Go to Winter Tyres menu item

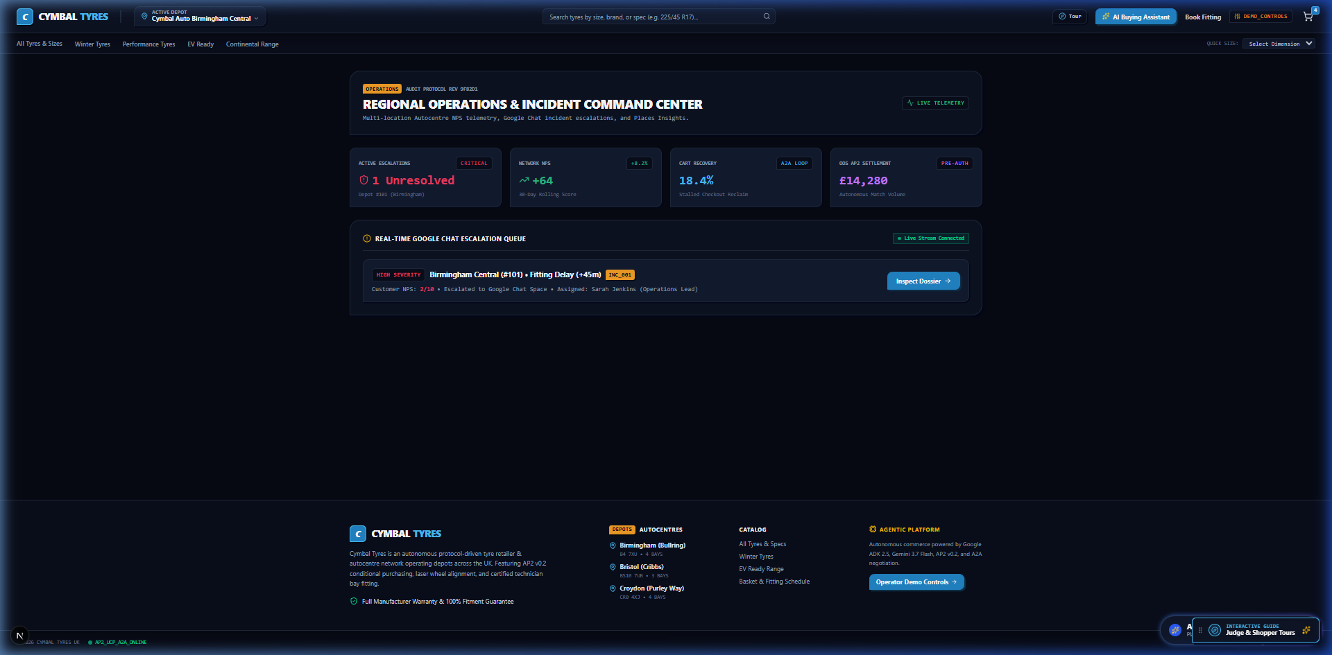point(92,44)
